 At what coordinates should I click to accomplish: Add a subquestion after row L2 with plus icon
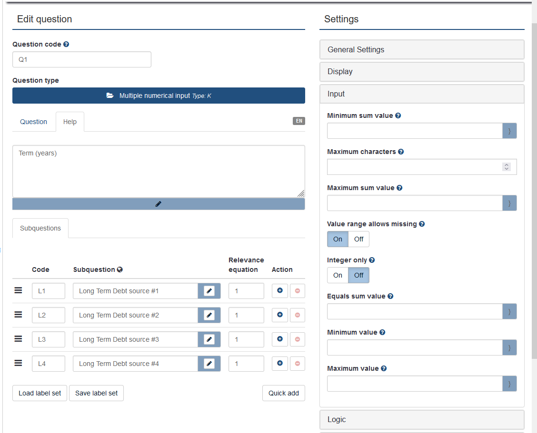click(279, 315)
